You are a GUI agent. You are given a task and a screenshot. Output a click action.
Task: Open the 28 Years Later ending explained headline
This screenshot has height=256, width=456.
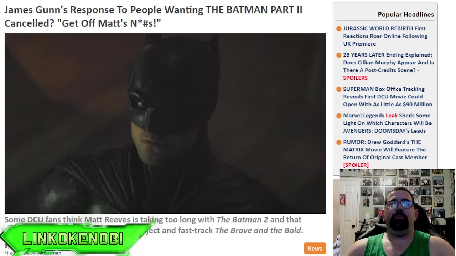click(x=388, y=66)
